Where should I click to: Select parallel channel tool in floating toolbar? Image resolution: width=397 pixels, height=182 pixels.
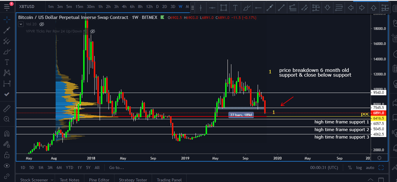coord(304,8)
